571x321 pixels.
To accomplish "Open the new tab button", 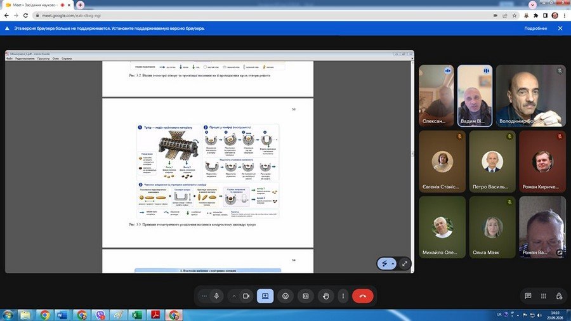I will [80, 5].
